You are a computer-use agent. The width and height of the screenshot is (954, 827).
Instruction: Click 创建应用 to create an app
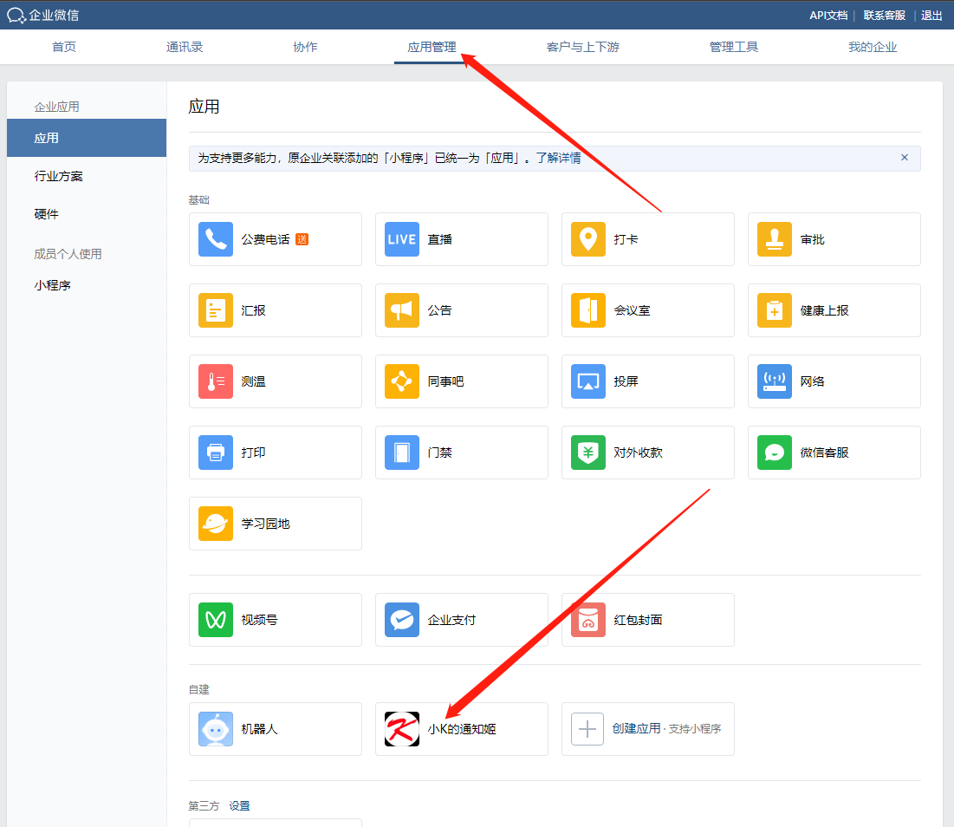click(x=647, y=729)
